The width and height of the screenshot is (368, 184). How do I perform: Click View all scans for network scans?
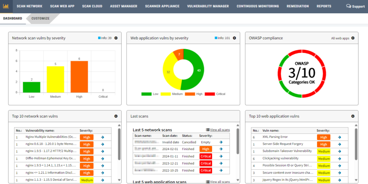pos(218,130)
